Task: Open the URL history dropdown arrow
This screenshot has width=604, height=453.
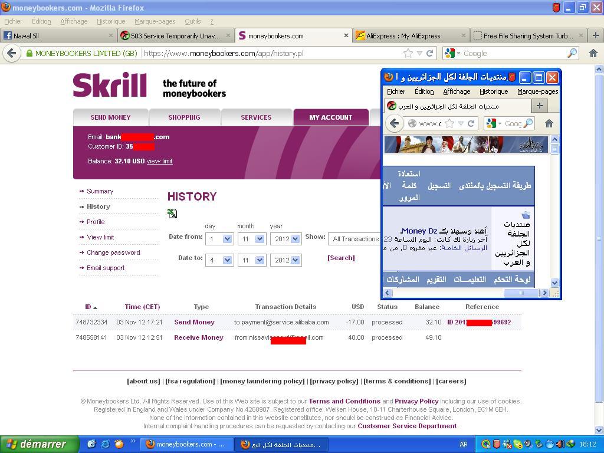Action: point(419,53)
